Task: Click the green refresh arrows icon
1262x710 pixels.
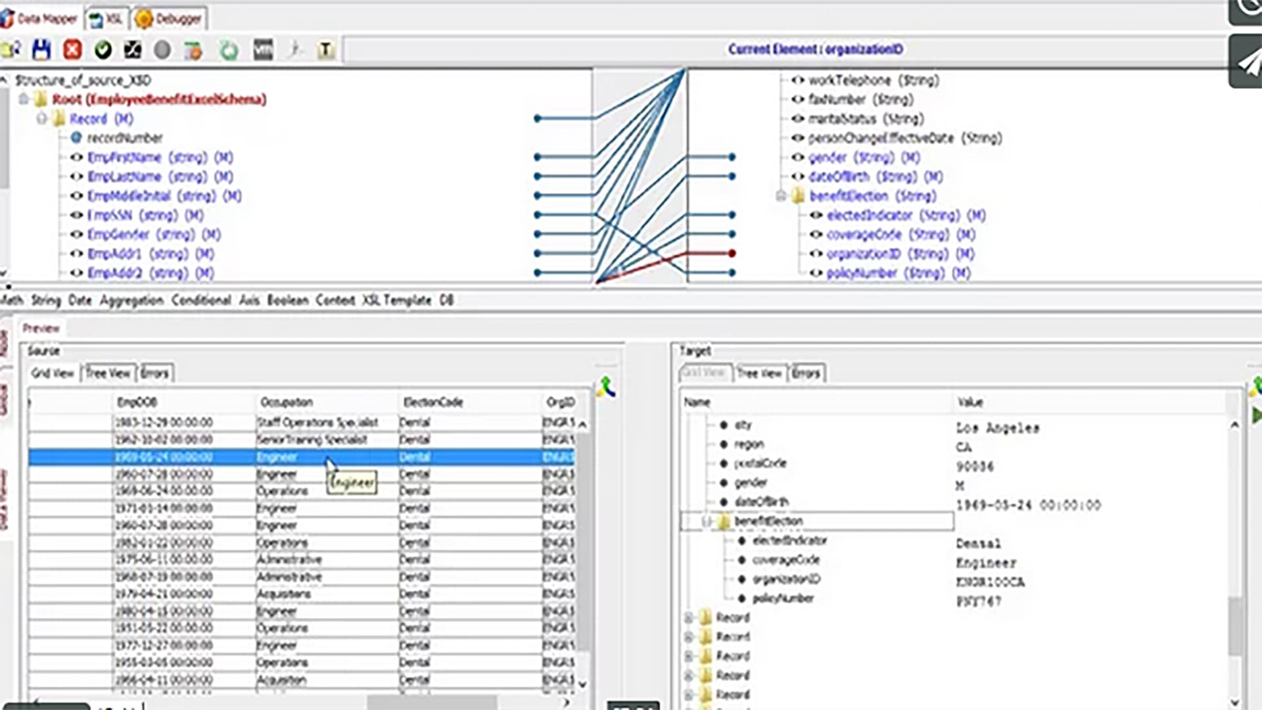Action: pyautogui.click(x=229, y=50)
